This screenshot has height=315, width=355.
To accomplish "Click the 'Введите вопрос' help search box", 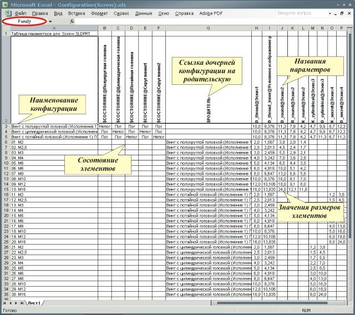I will pyautogui.click(x=301, y=13).
